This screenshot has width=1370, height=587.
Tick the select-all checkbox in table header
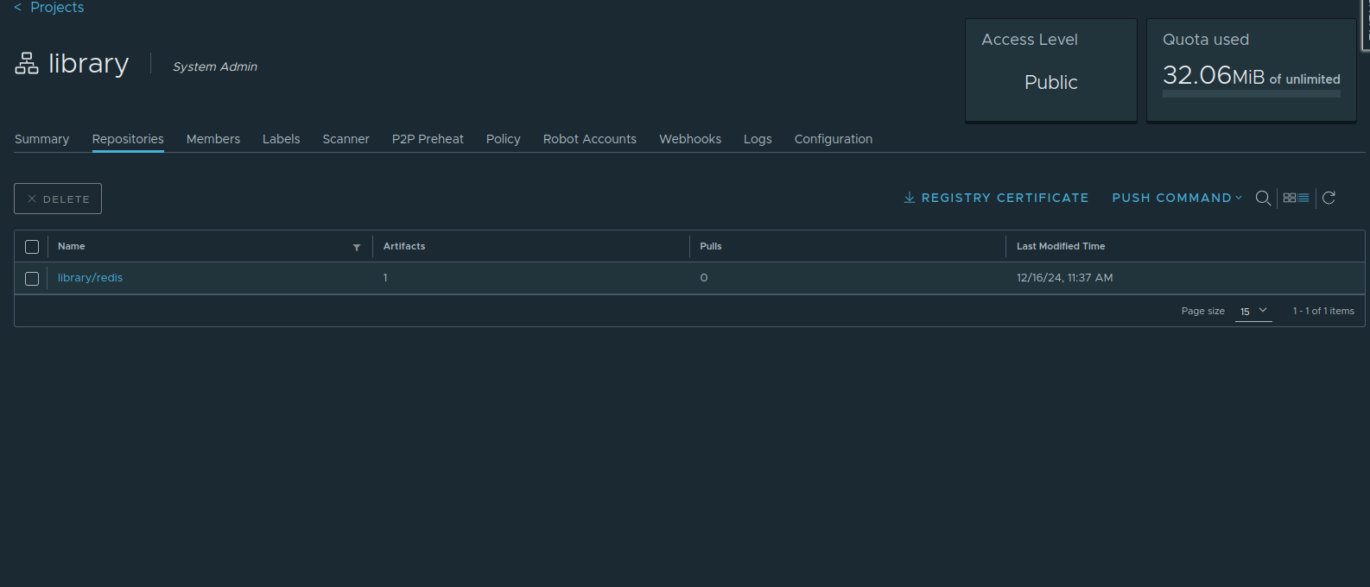(x=32, y=247)
